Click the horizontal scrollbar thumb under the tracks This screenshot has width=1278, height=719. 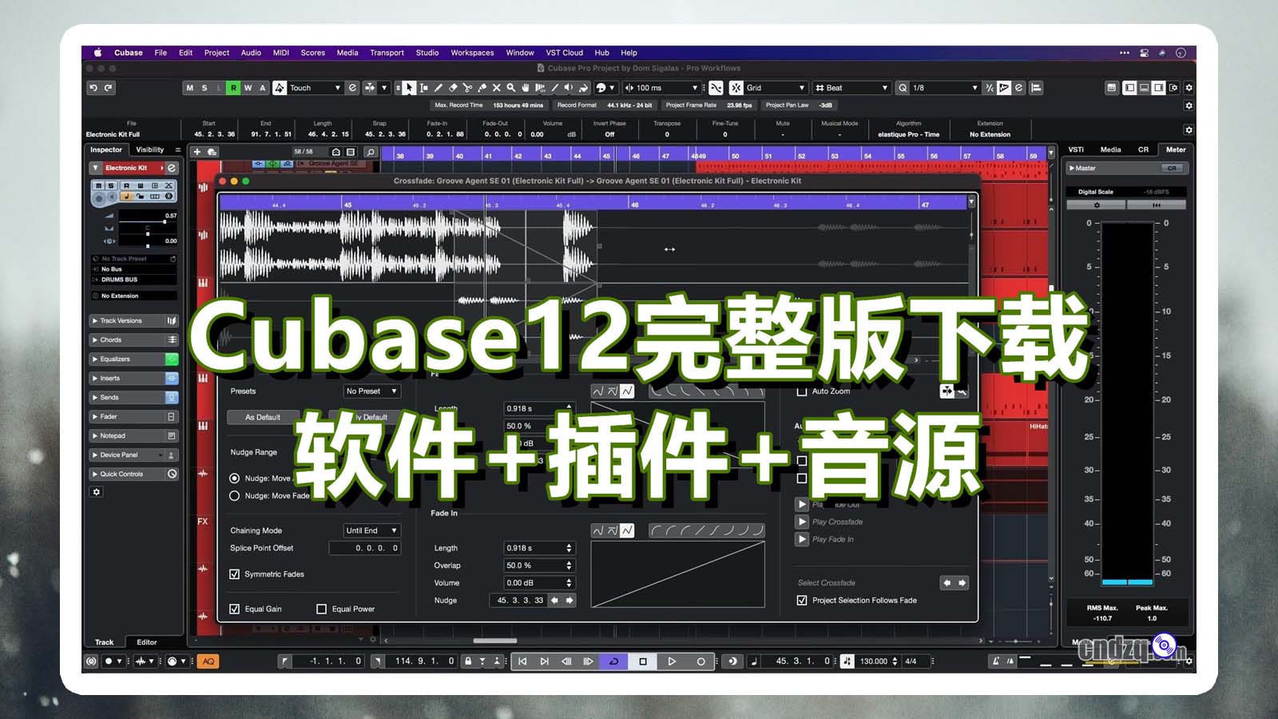pos(495,641)
